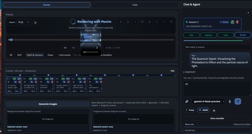
Task: Click the globe icon in the preview toolbar
Action: [x=171, y=22]
